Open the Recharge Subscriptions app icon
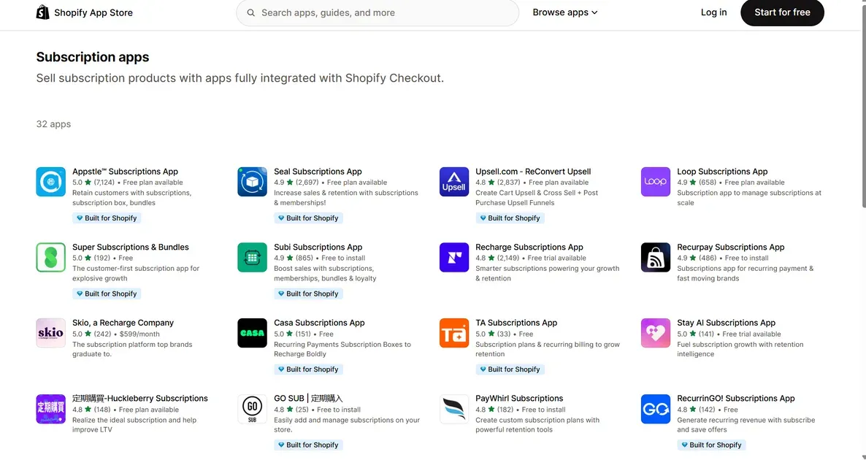Screen dimensions: 866x460 pos(454,257)
